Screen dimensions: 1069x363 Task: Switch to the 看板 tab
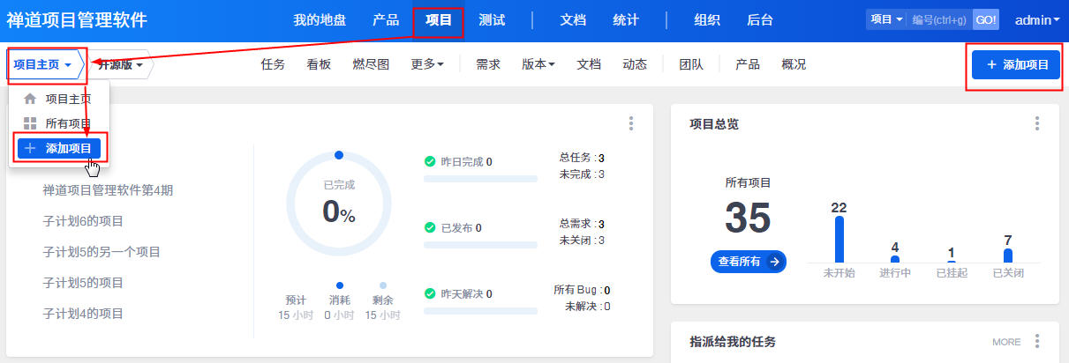[x=319, y=64]
